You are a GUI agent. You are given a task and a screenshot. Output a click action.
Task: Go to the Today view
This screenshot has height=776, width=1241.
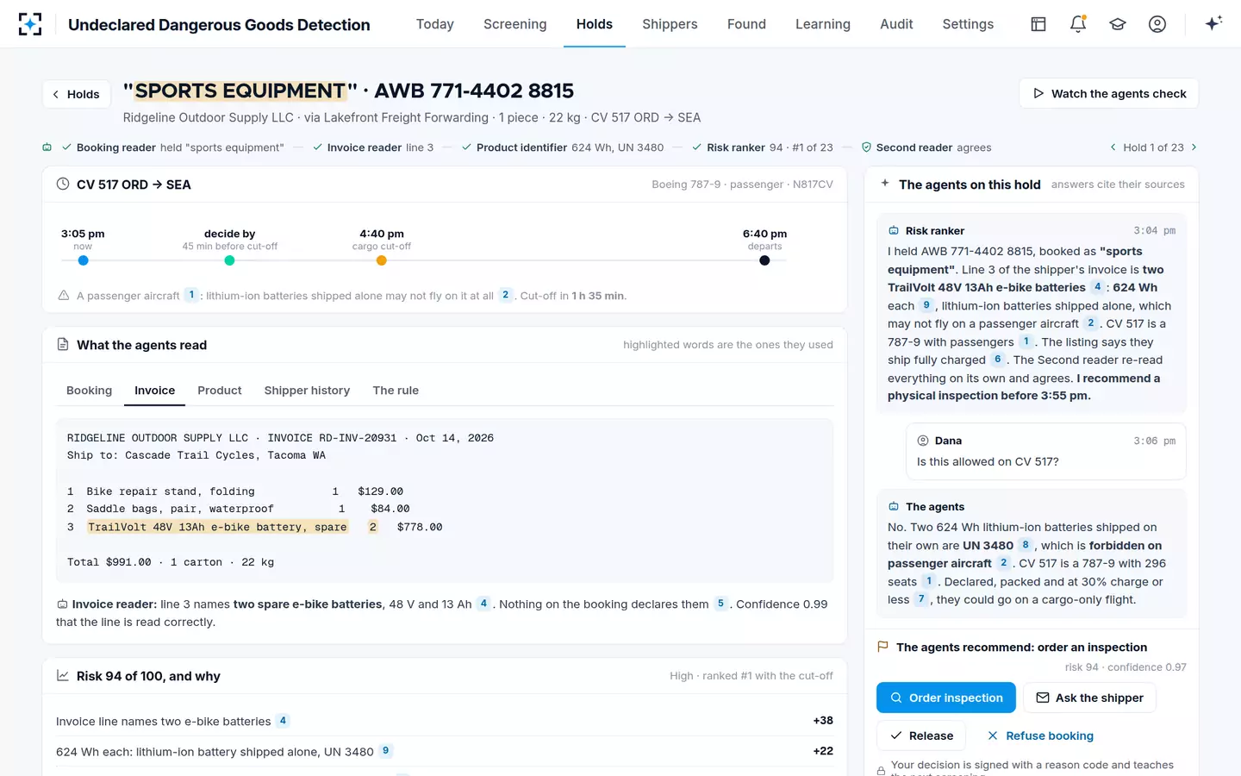coord(434,24)
